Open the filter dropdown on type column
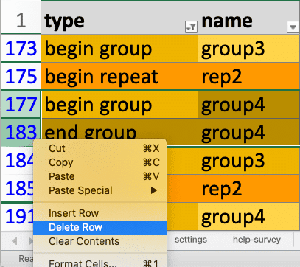 point(191,27)
